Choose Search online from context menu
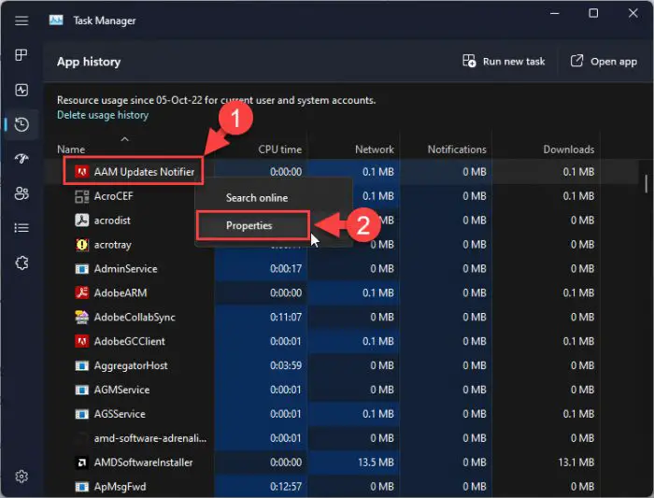This screenshot has width=654, height=498. point(257,198)
